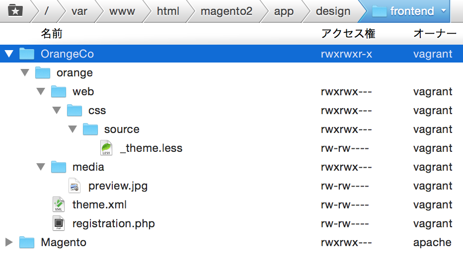Click the media folder icon

(x=59, y=167)
